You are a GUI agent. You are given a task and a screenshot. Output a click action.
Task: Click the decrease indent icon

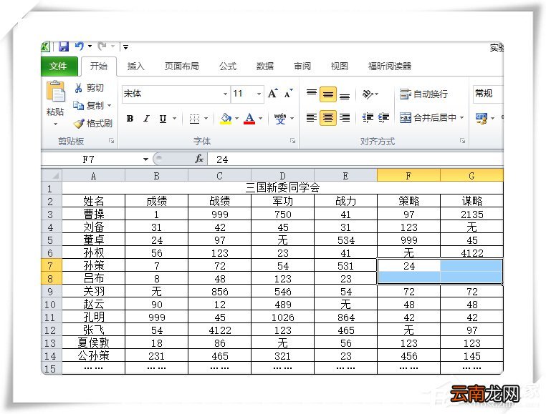(x=368, y=118)
